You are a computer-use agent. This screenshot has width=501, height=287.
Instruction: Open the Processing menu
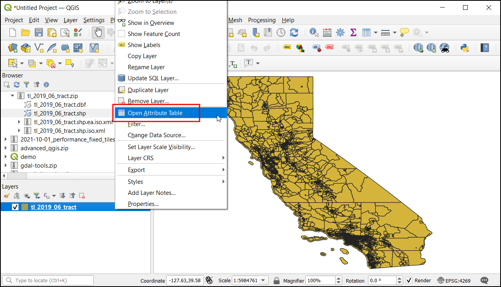click(262, 20)
